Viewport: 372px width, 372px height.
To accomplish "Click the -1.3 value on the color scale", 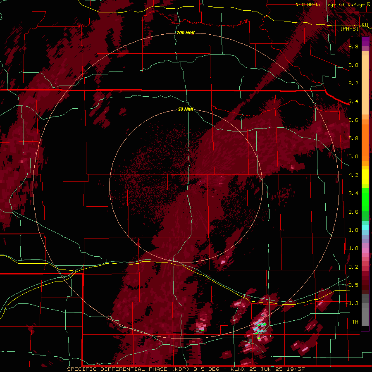I will [352, 303].
